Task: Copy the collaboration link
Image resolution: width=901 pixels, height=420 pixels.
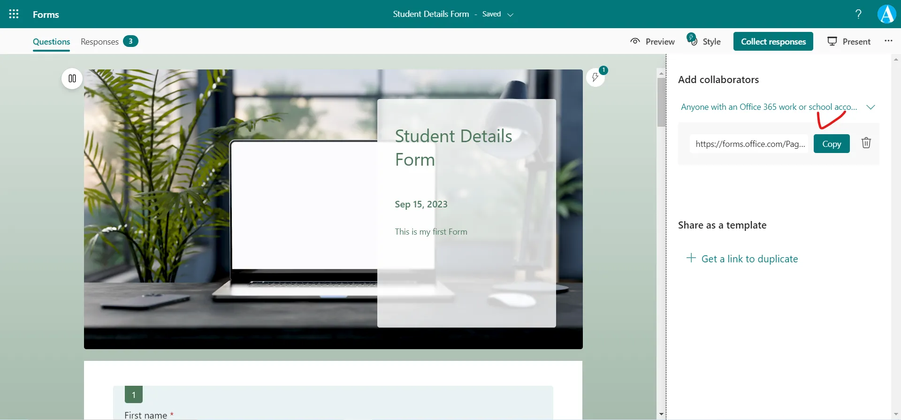Action: [x=832, y=144]
